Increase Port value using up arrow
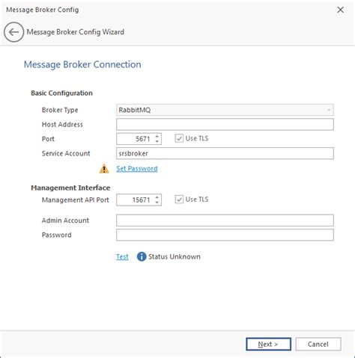 coord(157,136)
